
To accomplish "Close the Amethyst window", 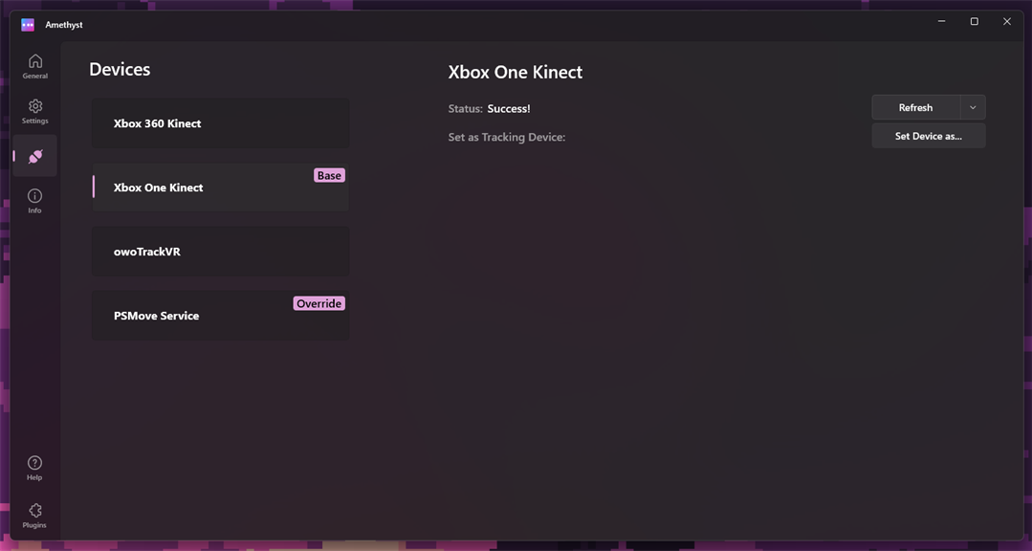I will [1007, 22].
